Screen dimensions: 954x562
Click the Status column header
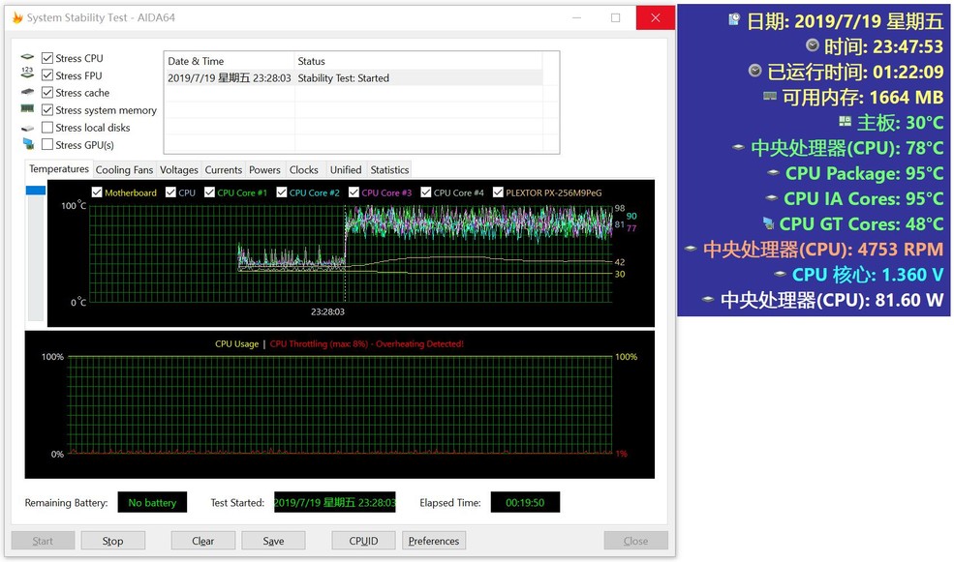(x=418, y=61)
